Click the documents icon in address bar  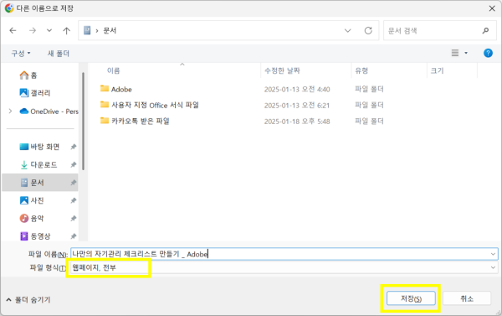pos(87,30)
